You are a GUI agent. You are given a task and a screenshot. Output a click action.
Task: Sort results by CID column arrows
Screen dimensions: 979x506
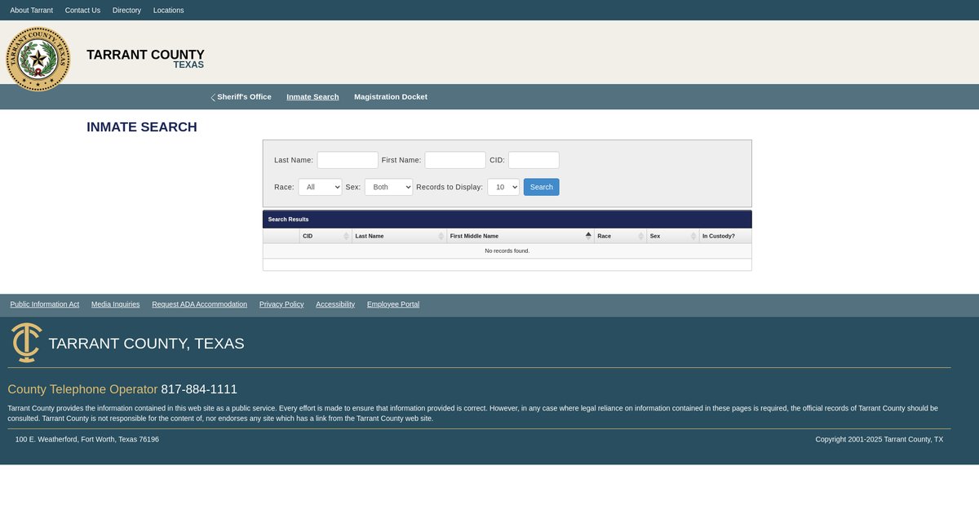[x=346, y=236]
